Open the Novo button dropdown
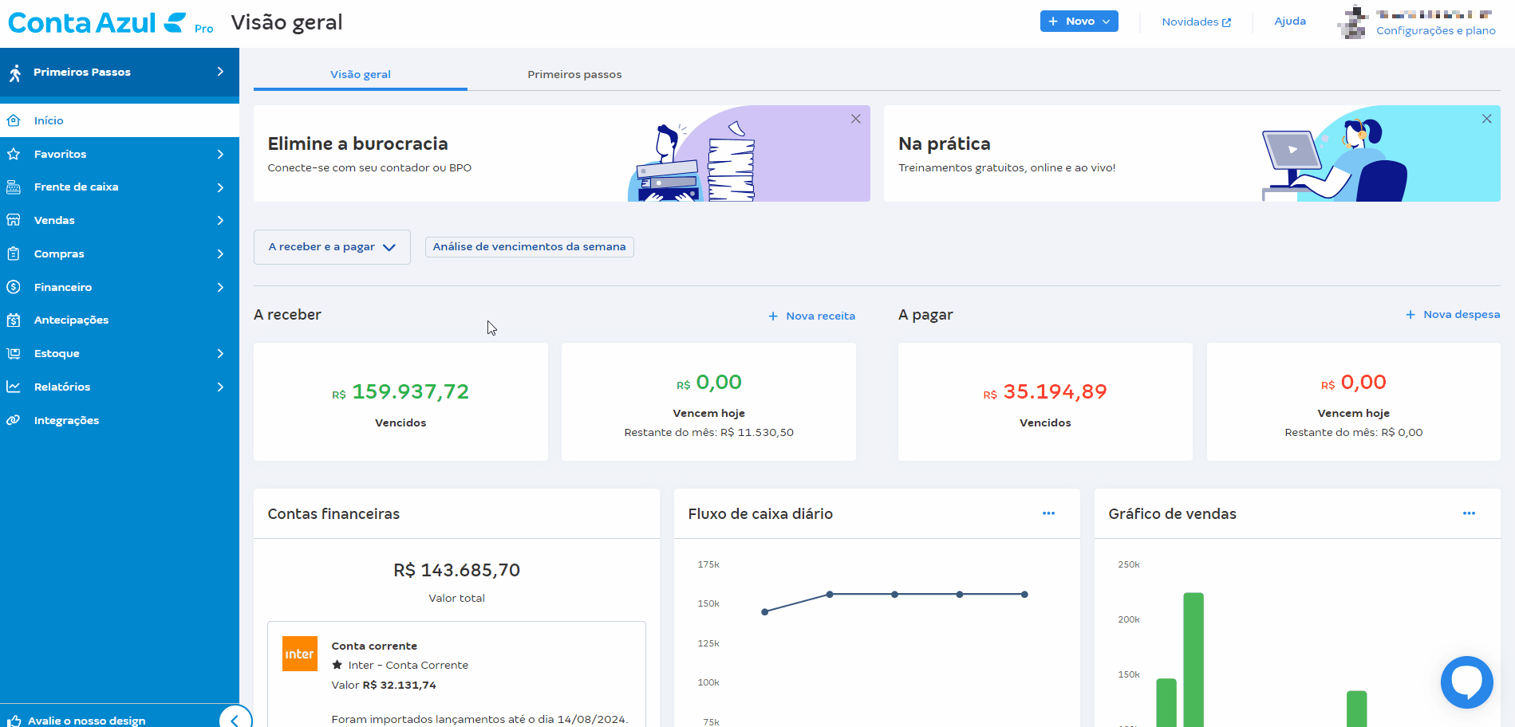 1079,22
